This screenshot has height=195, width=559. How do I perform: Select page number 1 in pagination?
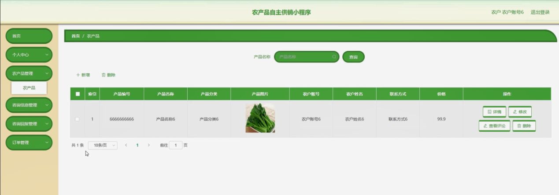[x=137, y=145]
